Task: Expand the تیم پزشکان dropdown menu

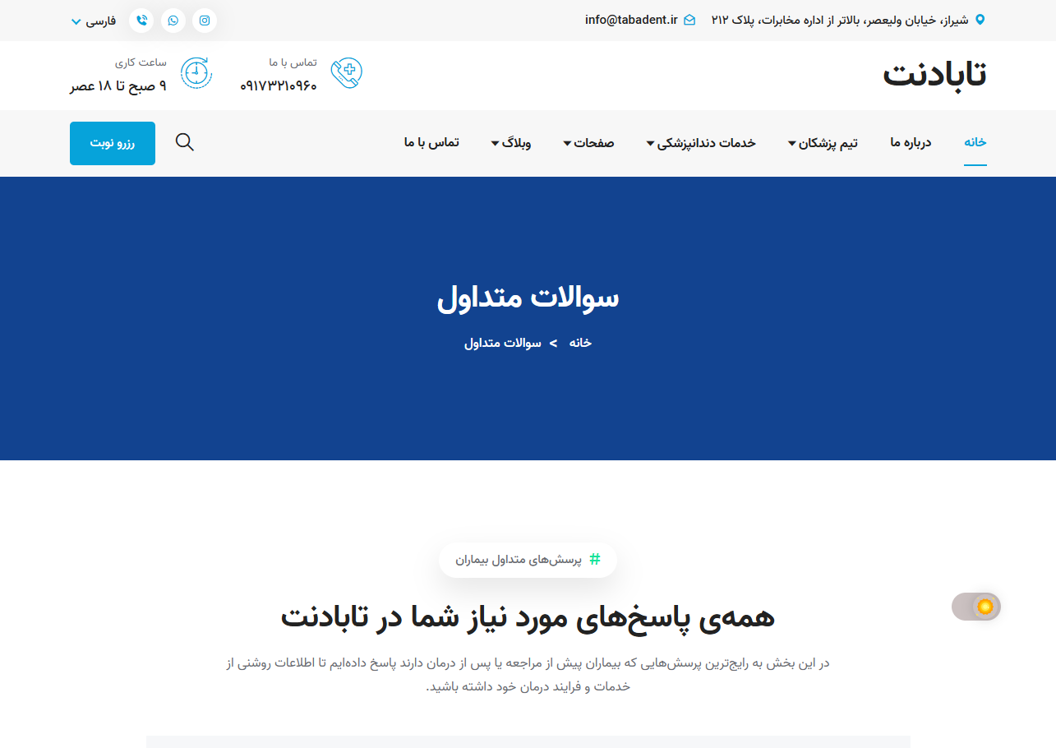Action: click(822, 142)
